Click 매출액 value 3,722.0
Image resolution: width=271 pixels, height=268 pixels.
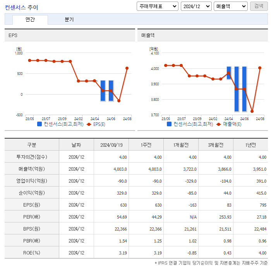click(x=190, y=169)
